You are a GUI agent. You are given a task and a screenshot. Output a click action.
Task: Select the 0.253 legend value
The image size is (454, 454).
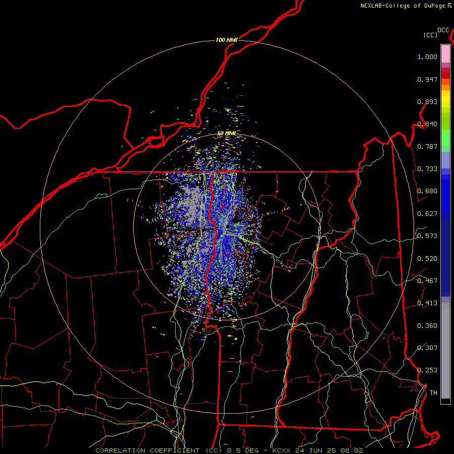coord(427,370)
